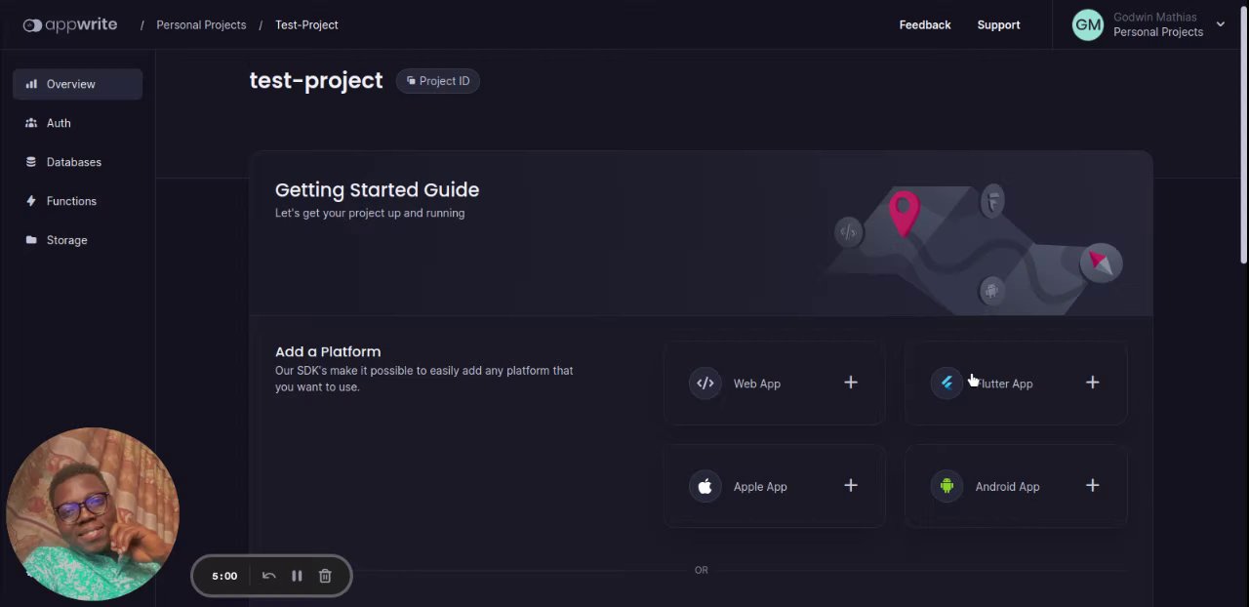Viewport: 1249px width, 607px height.
Task: Click the recorder undo arrow icon
Action: click(x=269, y=576)
